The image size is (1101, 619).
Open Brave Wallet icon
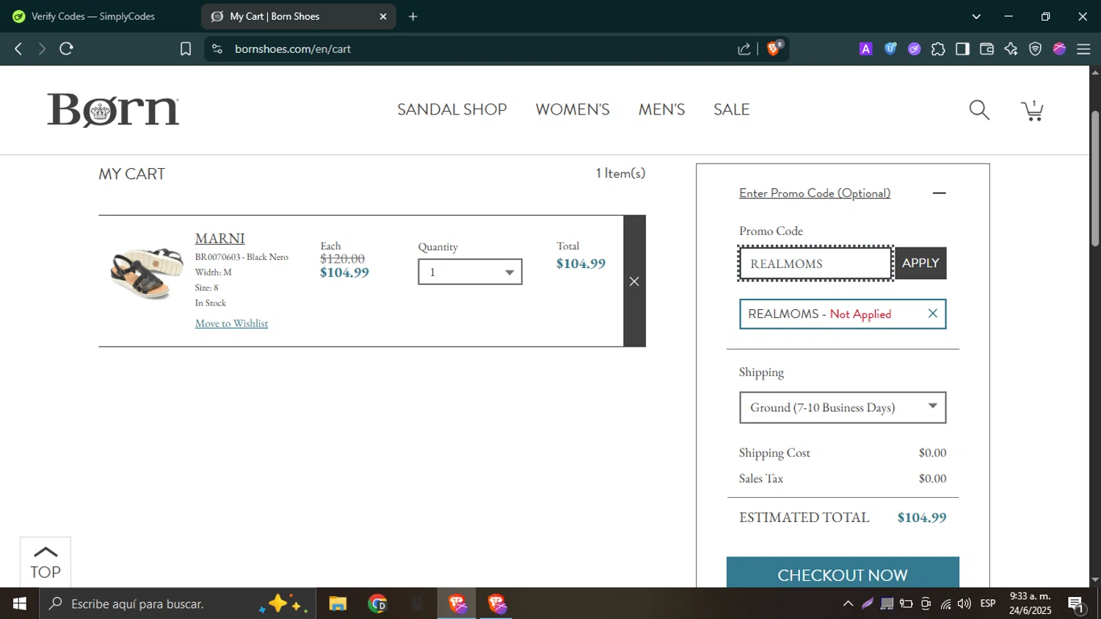click(986, 48)
